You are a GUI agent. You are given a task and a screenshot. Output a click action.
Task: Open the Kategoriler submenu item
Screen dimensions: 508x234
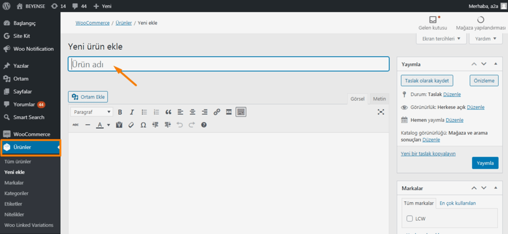(x=16, y=193)
